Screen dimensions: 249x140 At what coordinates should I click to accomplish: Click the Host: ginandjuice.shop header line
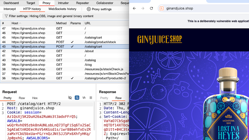pos(31,108)
